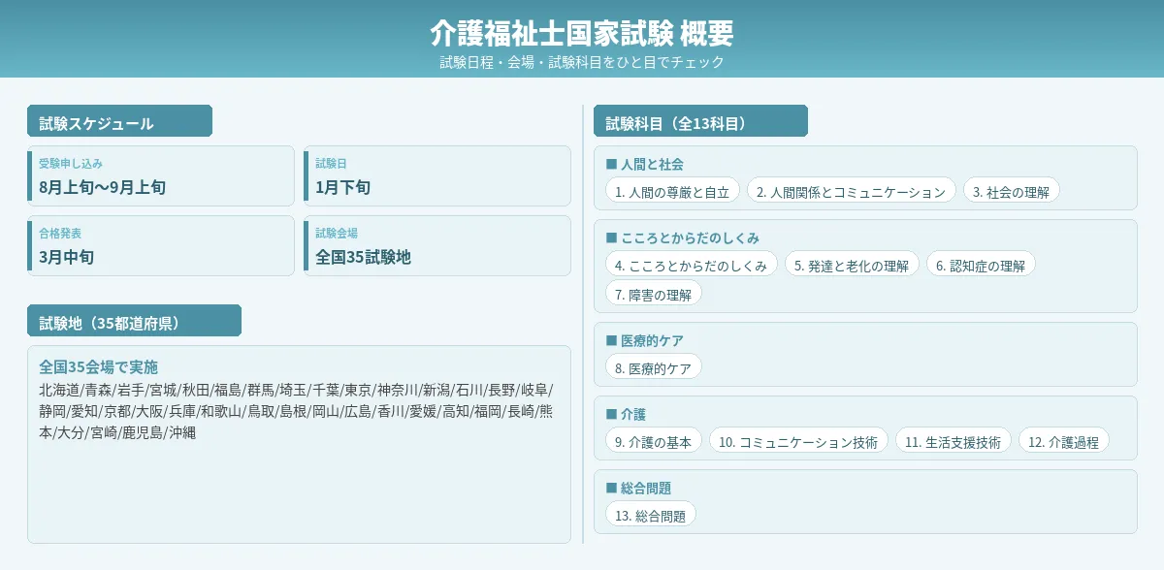
Task: Click the 試験スケジュール section header
Action: [119, 121]
